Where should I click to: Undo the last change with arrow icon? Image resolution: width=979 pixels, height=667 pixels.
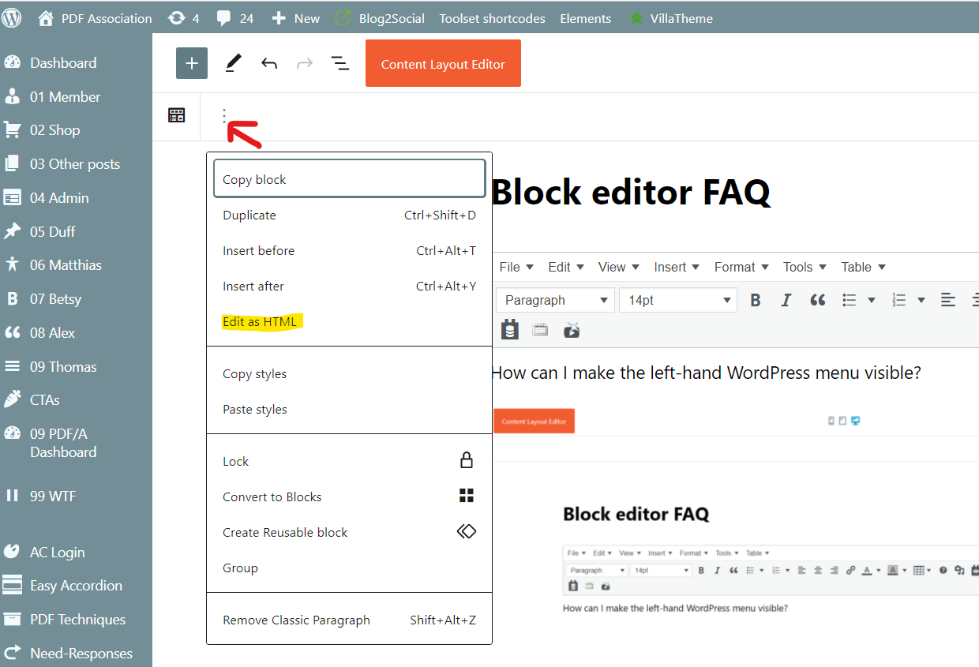(269, 64)
